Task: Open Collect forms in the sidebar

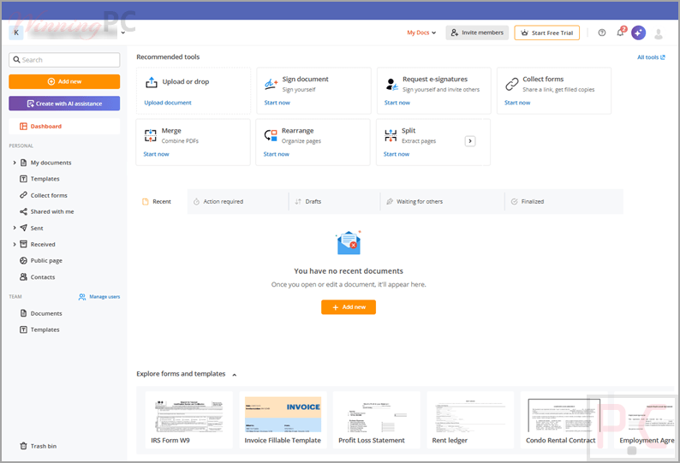Action: 49,195
